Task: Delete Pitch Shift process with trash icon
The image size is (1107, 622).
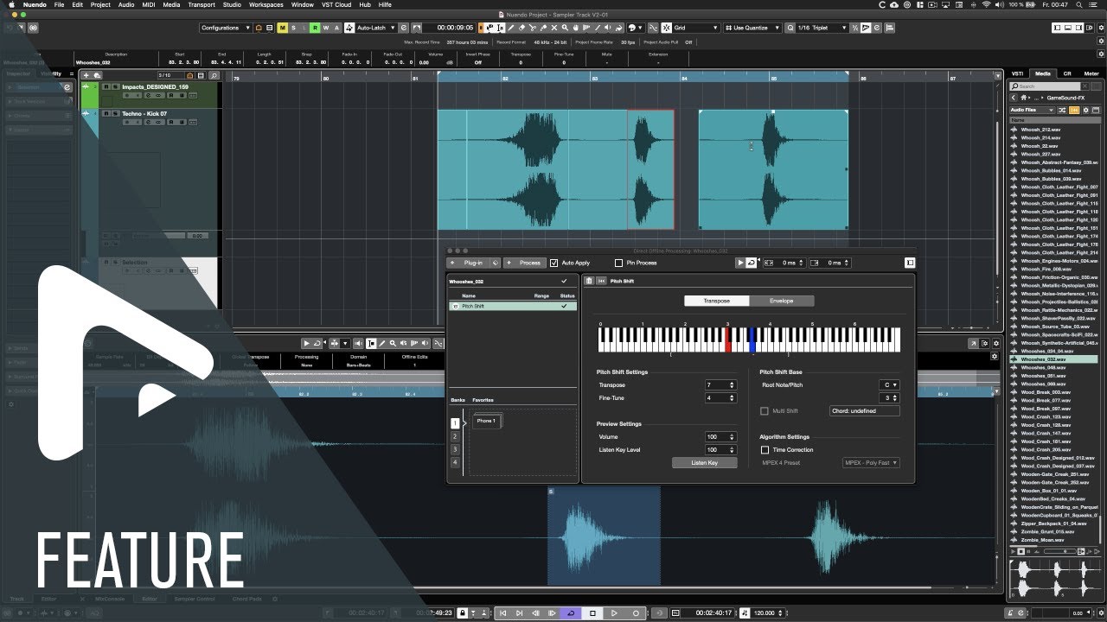Action: click(589, 281)
